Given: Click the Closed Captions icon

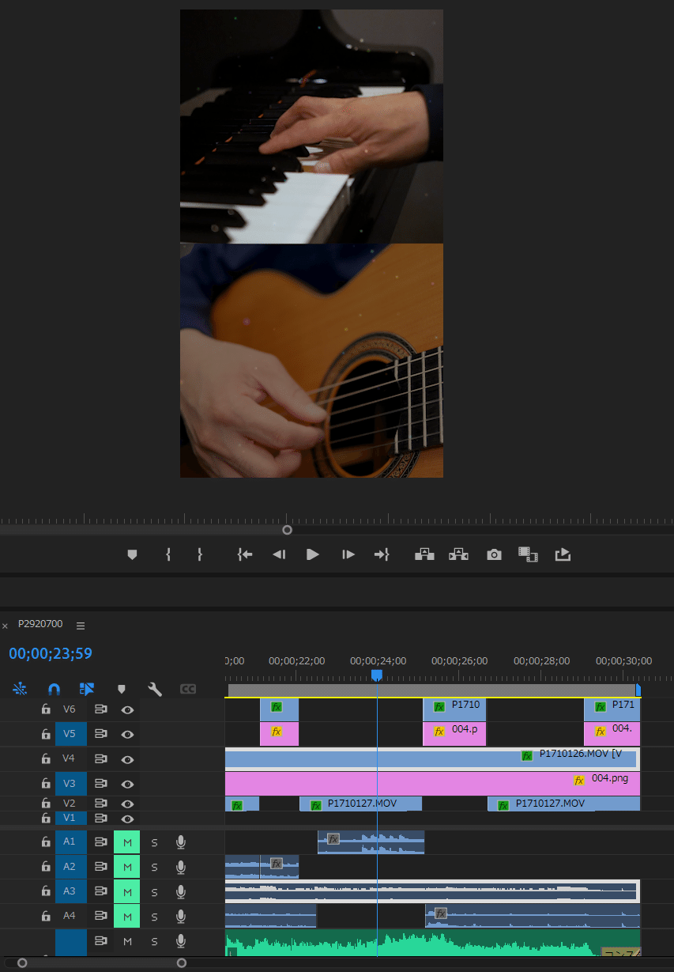Looking at the screenshot, I should pos(187,689).
